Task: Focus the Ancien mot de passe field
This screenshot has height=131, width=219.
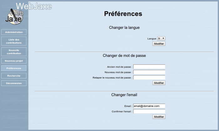Action: pos(149,67)
